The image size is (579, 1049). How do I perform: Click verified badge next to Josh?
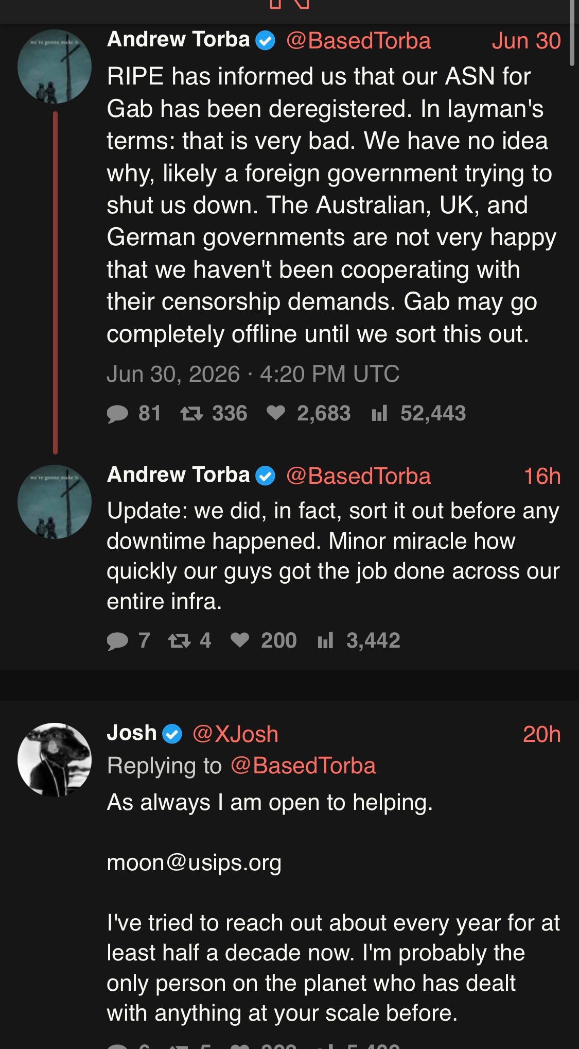(x=172, y=734)
